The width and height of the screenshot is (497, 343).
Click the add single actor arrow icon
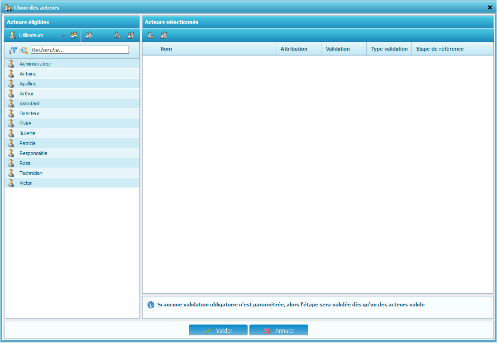117,35
